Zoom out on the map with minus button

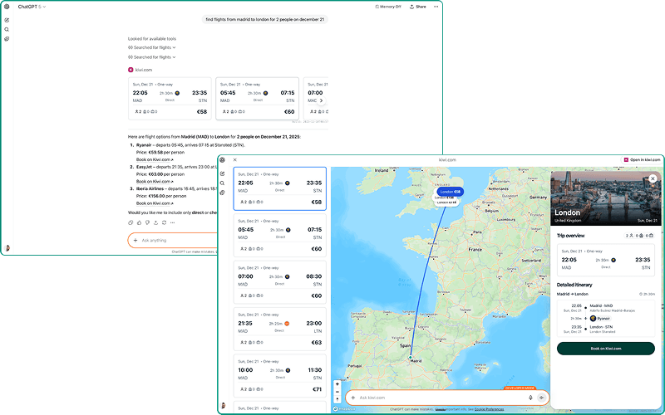click(x=337, y=392)
